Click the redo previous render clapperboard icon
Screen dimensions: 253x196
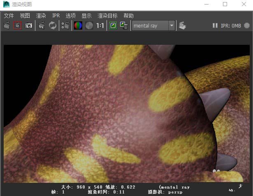tap(7, 25)
